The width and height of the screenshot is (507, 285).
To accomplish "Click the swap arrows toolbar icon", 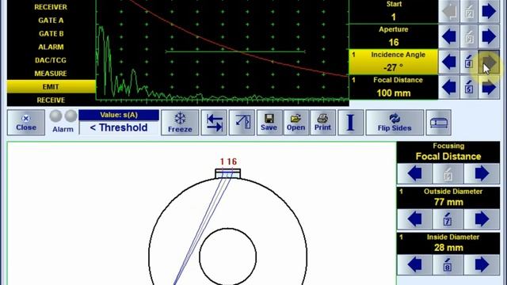I will point(214,123).
